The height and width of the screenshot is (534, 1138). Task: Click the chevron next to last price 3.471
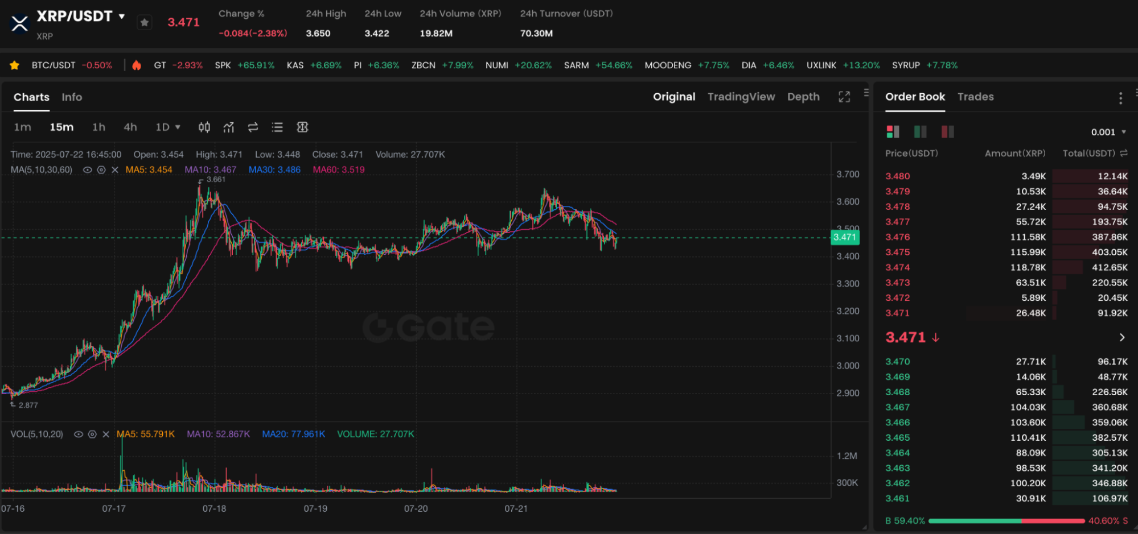coord(1122,338)
